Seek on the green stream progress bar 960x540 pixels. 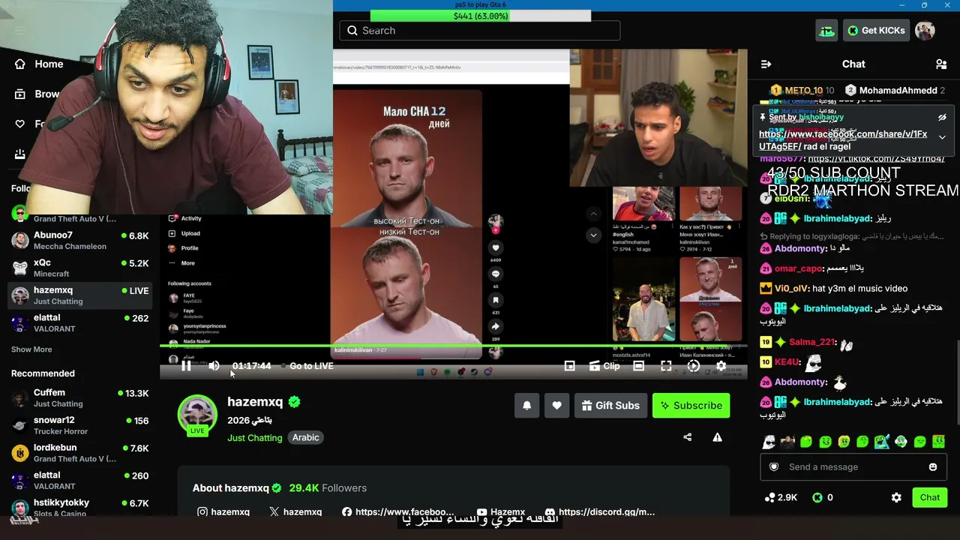click(454, 346)
